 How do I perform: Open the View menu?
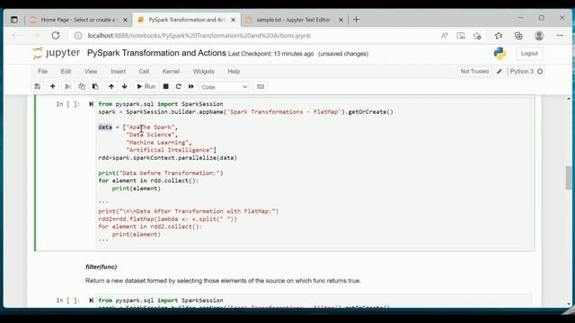(x=91, y=72)
